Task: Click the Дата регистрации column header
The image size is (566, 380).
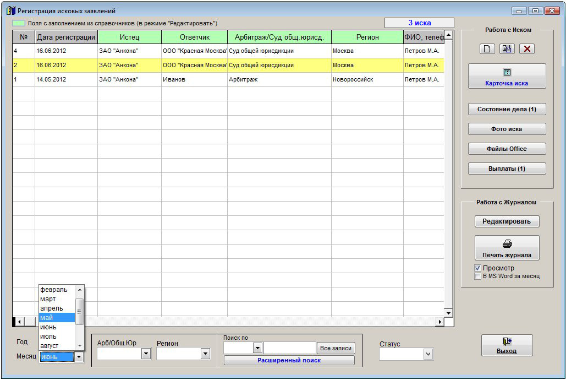Action: coord(66,37)
